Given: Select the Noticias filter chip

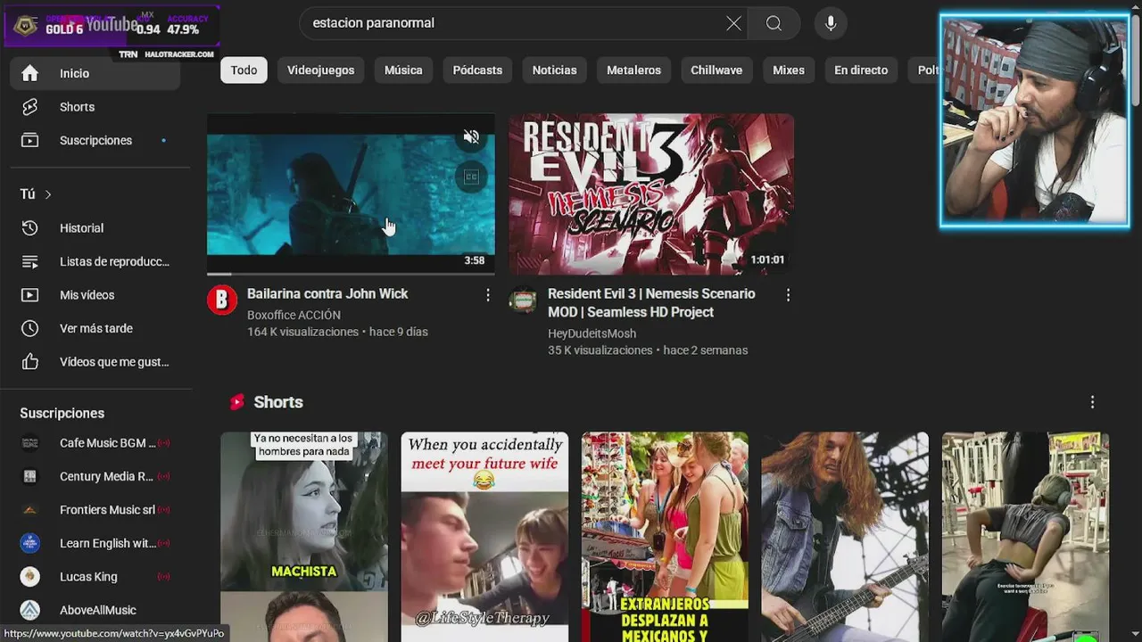Looking at the screenshot, I should click(x=555, y=70).
